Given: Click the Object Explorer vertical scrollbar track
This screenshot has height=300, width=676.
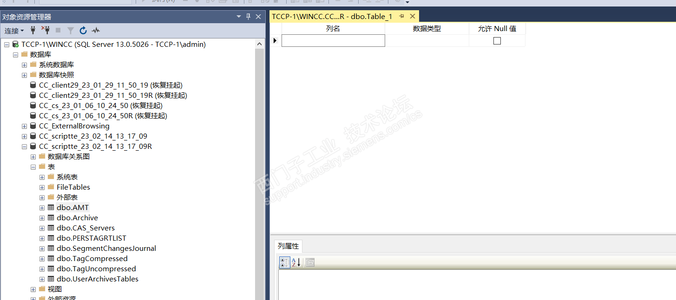Looking at the screenshot, I should pyautogui.click(x=260, y=174).
